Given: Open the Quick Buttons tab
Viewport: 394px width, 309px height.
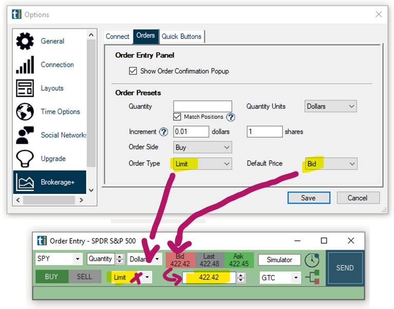Looking at the screenshot, I should tap(182, 36).
